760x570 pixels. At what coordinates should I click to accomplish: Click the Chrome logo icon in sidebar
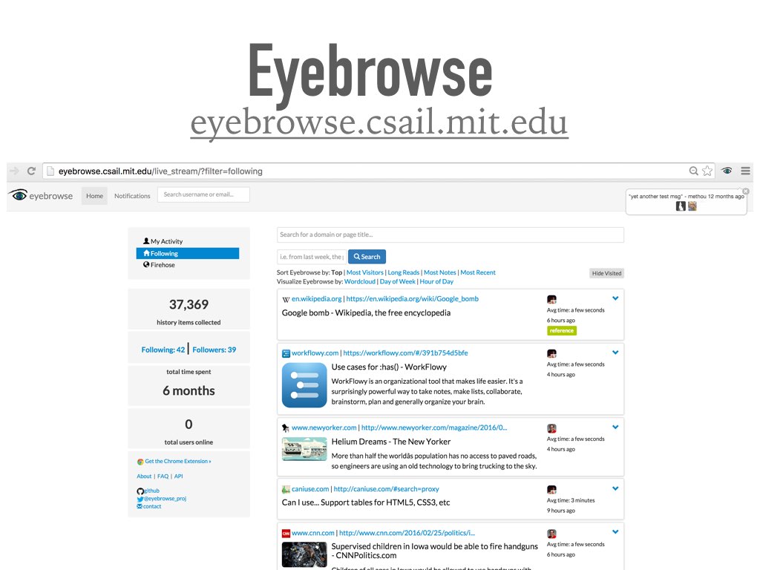pos(140,462)
